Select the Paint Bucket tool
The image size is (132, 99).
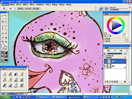[6, 38]
